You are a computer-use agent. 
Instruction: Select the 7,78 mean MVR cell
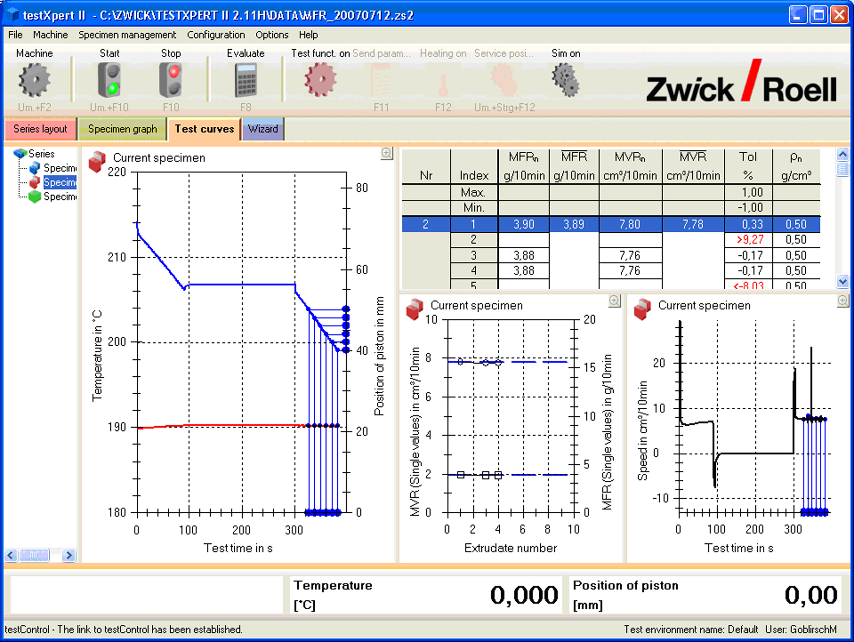[693, 225]
